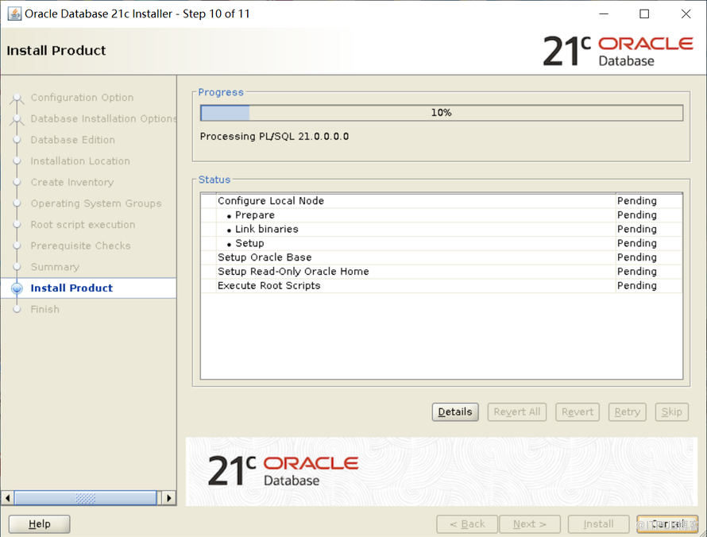Click the Retry button

pos(628,411)
